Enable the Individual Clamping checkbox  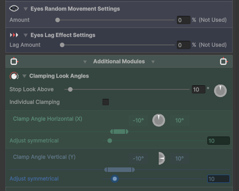coord(106,102)
